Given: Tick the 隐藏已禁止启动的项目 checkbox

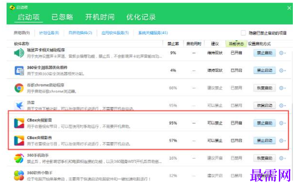Looking at the screenshot, I should (243, 33).
